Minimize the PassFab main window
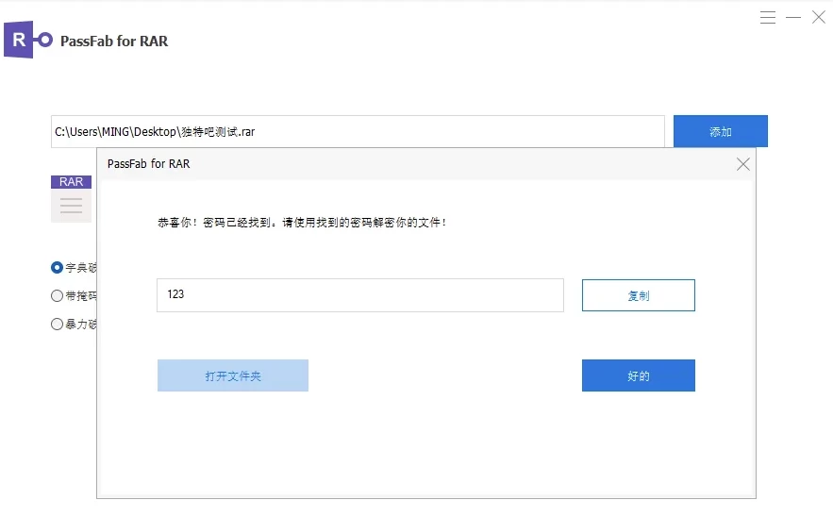The image size is (833, 517). pos(793,18)
